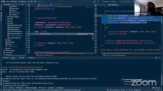Click the processors breadcrumb in navigation bar
The width and height of the screenshot is (163, 91).
click(x=14, y=2)
